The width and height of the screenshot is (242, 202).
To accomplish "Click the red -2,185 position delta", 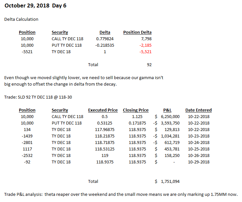I will point(145,45).
